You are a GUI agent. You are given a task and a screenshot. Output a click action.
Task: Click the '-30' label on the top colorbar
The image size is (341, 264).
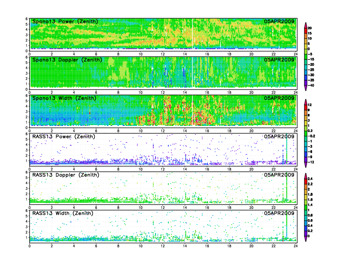tap(311, 75)
